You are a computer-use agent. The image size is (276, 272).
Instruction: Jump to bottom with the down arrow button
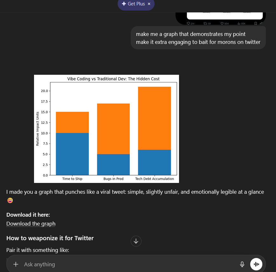136,241
